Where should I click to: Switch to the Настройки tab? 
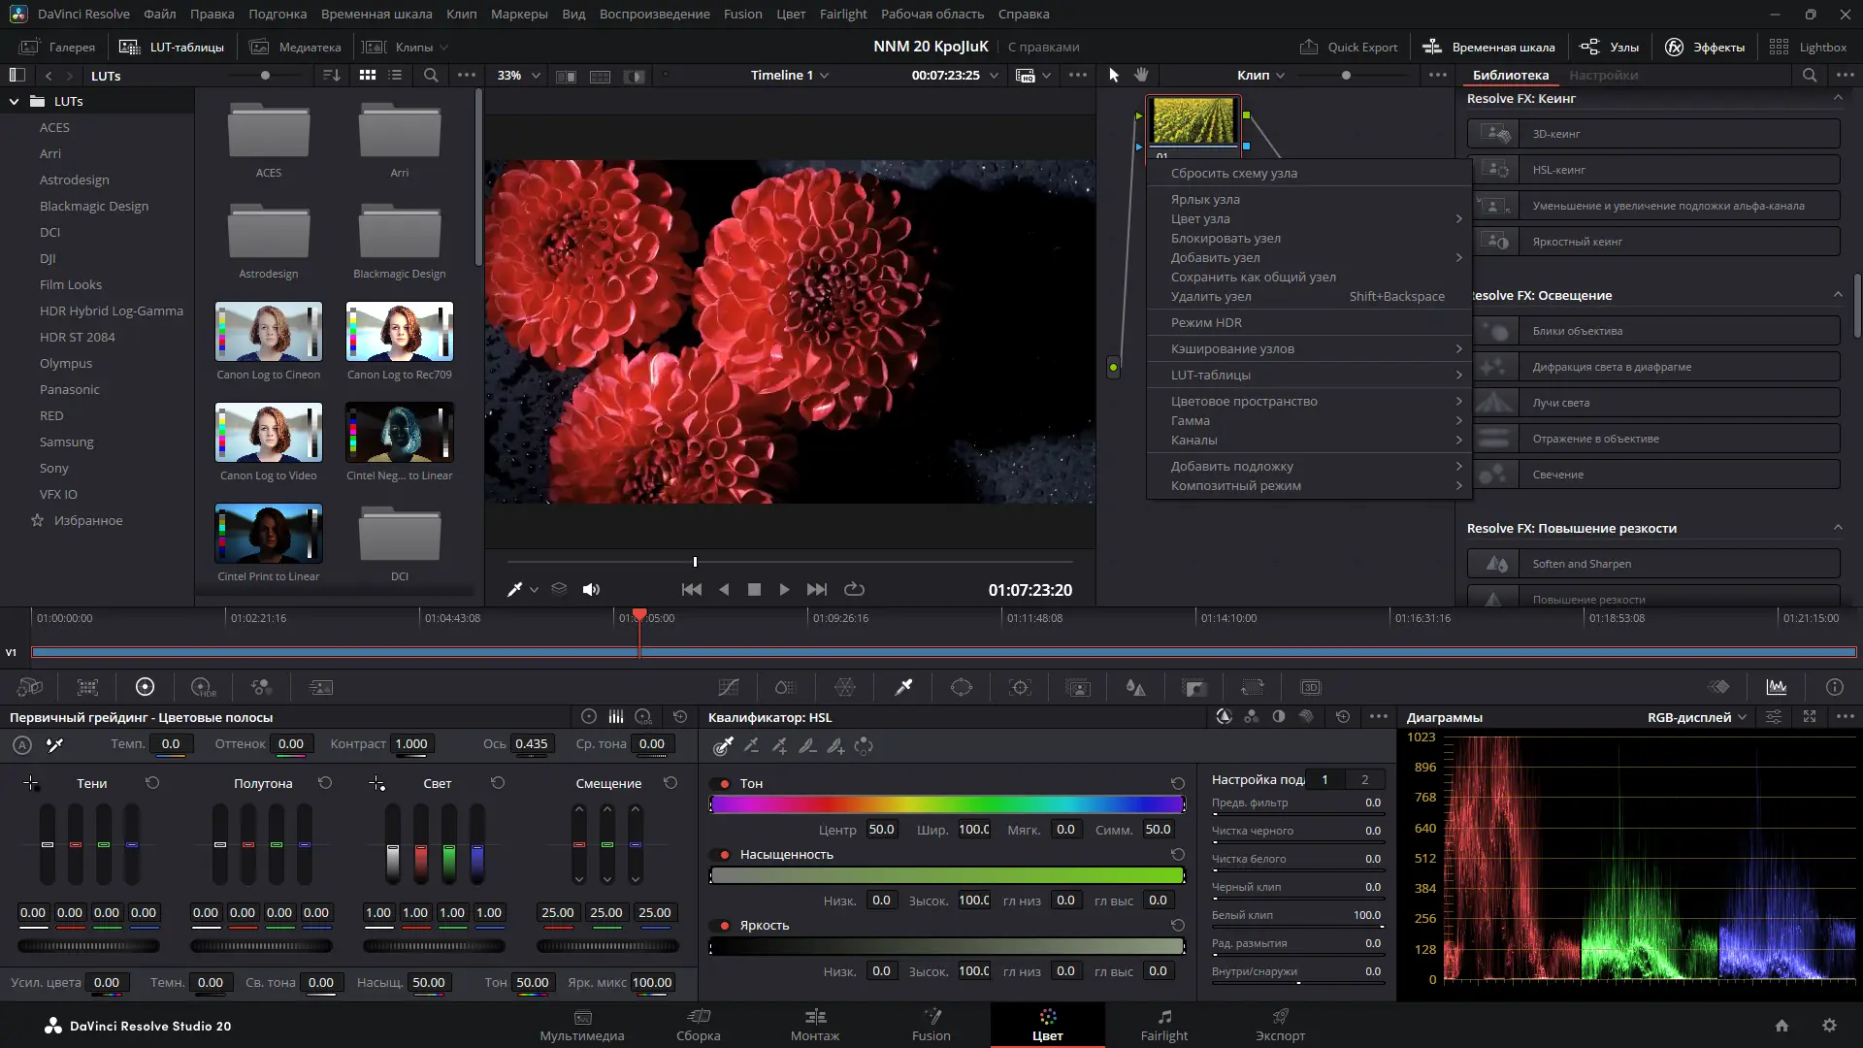(1603, 75)
